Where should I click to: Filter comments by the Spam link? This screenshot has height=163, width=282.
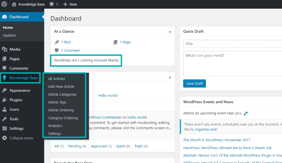coord(120,146)
